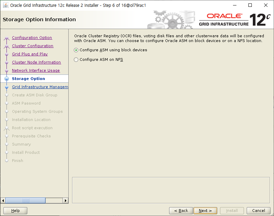Click the Grid Plug and Play step marker
The image size is (274, 216).
coord(6,54)
